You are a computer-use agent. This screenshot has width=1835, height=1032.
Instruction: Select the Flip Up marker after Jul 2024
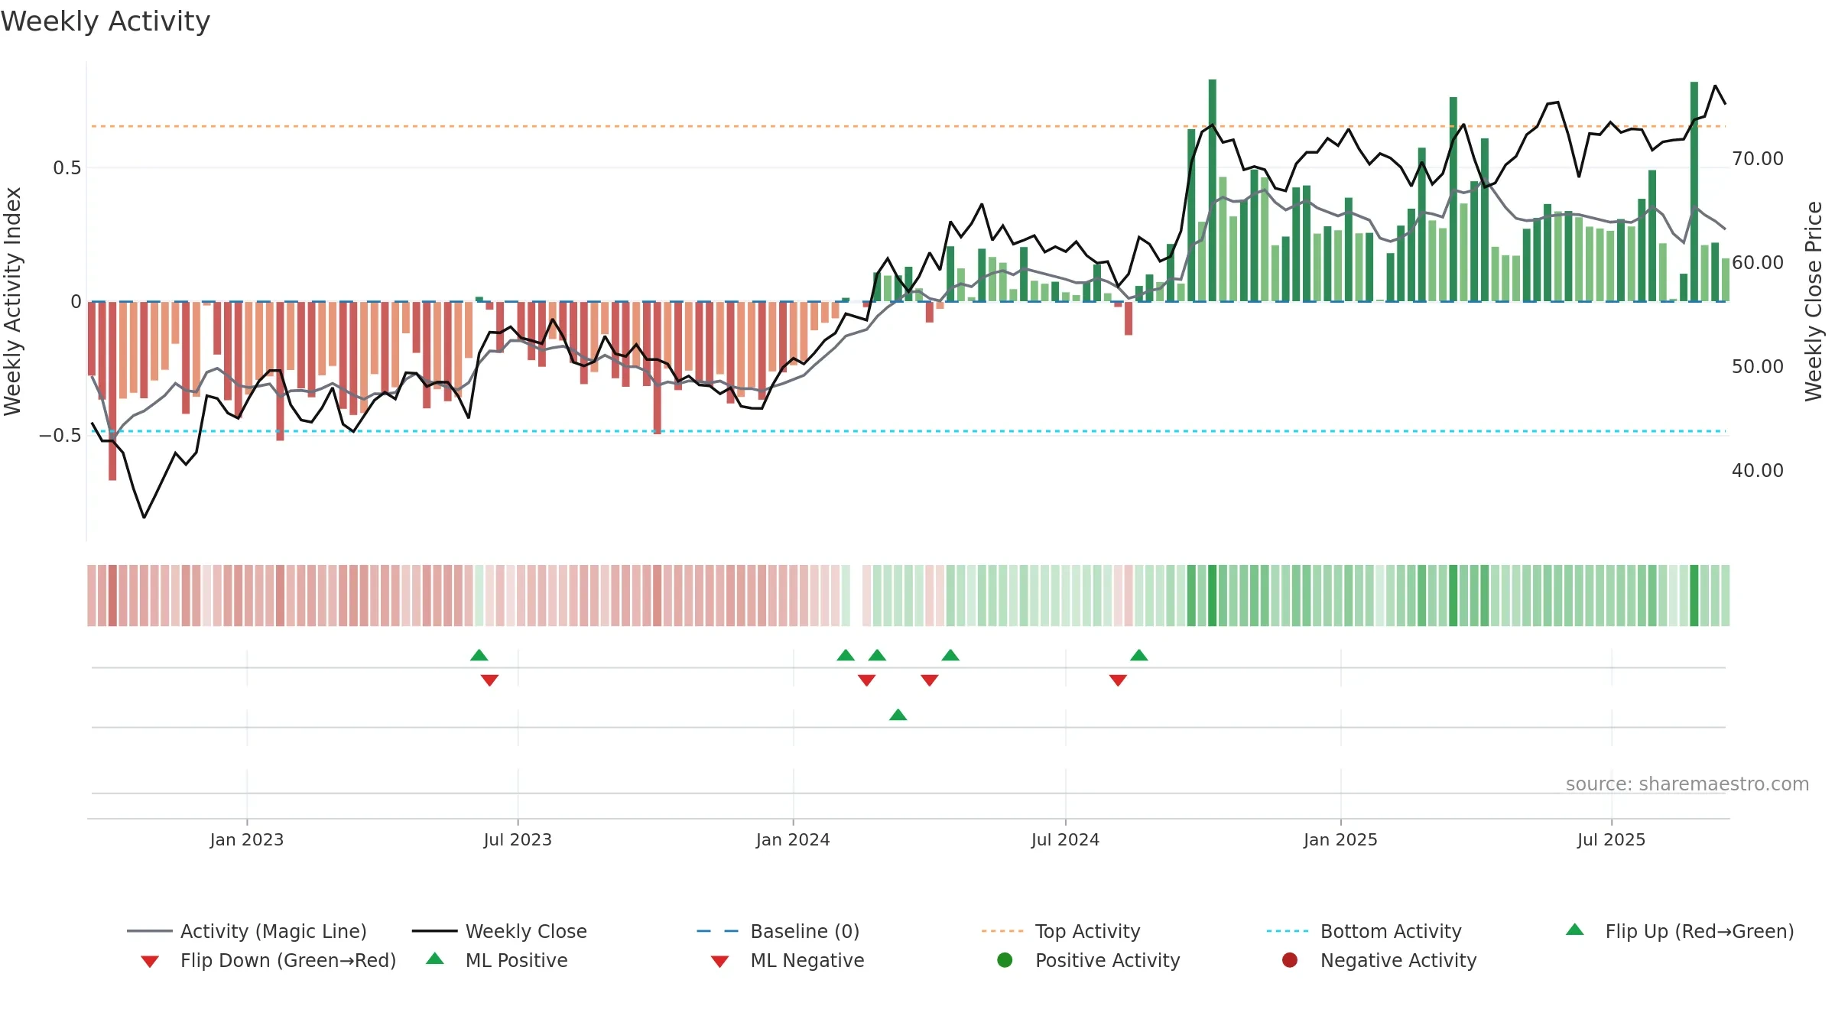tap(1139, 655)
